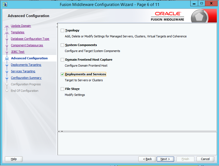Uncheck Deployments and Services checkbox
The width and height of the screenshot is (219, 166).
(62, 74)
